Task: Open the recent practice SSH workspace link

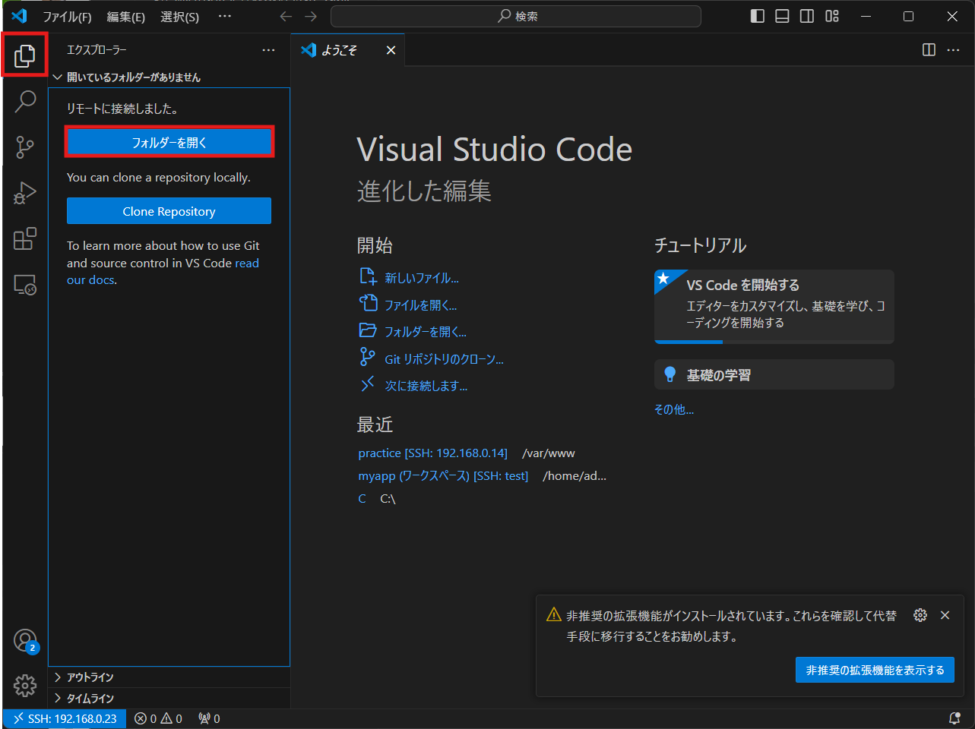Action: [x=432, y=453]
